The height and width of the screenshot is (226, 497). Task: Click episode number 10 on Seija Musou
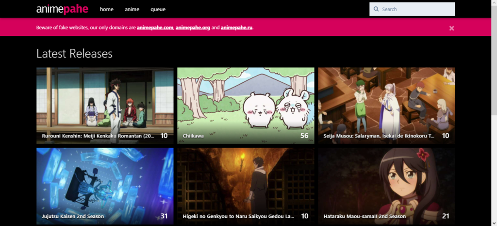pos(446,136)
